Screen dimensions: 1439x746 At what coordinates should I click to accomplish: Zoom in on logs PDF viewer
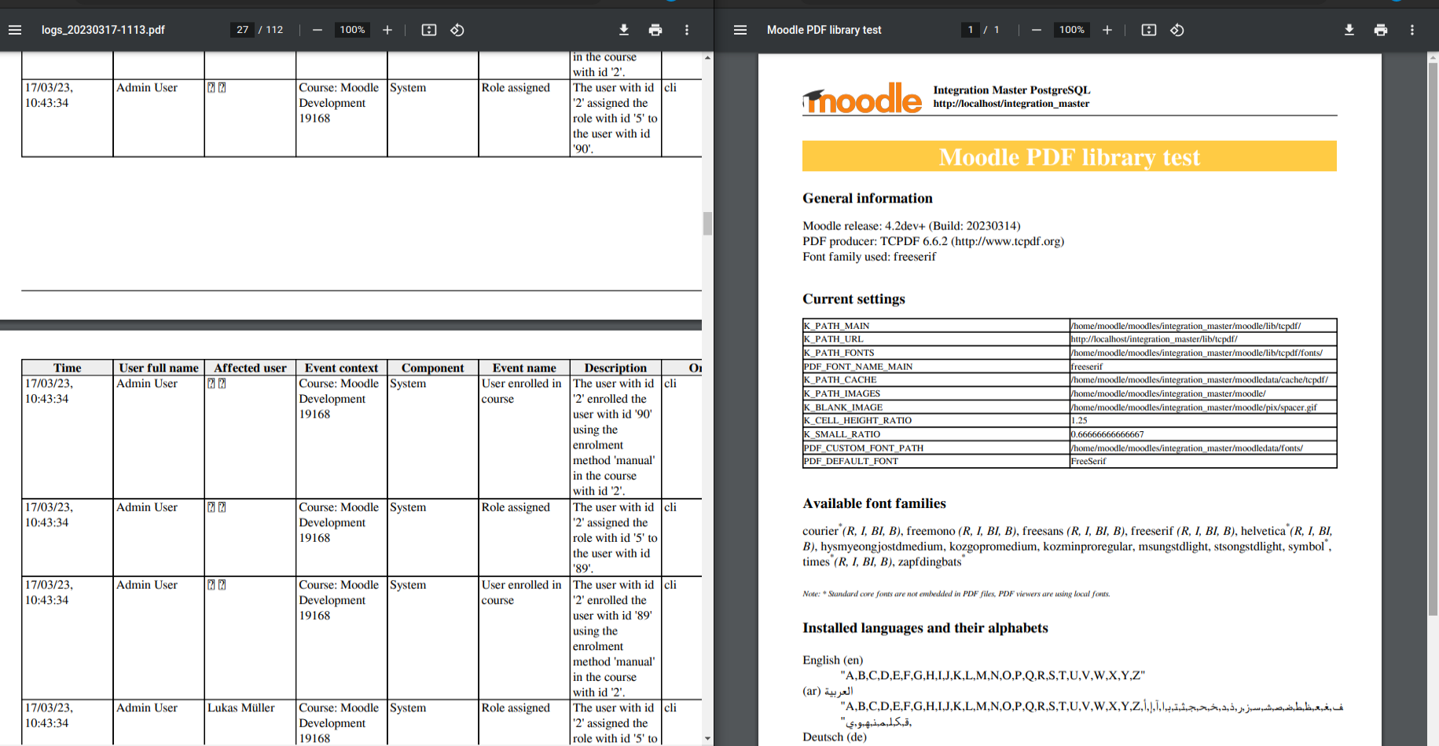tap(387, 30)
